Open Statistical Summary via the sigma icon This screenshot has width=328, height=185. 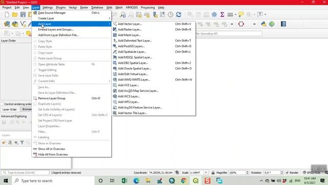[x=222, y=14]
